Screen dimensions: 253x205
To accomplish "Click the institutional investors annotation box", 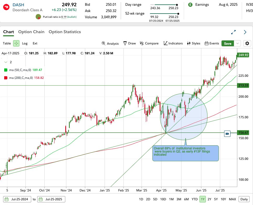I will (186, 153).
